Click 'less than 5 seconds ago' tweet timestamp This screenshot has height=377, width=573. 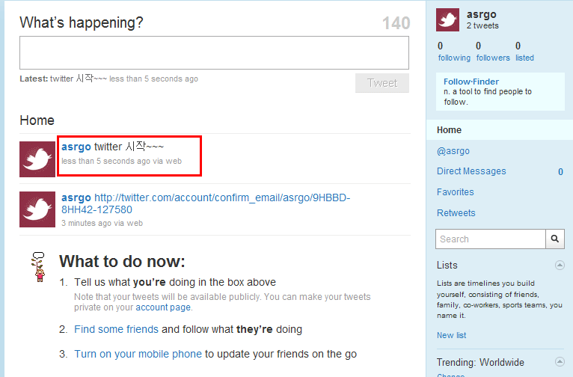(x=105, y=161)
